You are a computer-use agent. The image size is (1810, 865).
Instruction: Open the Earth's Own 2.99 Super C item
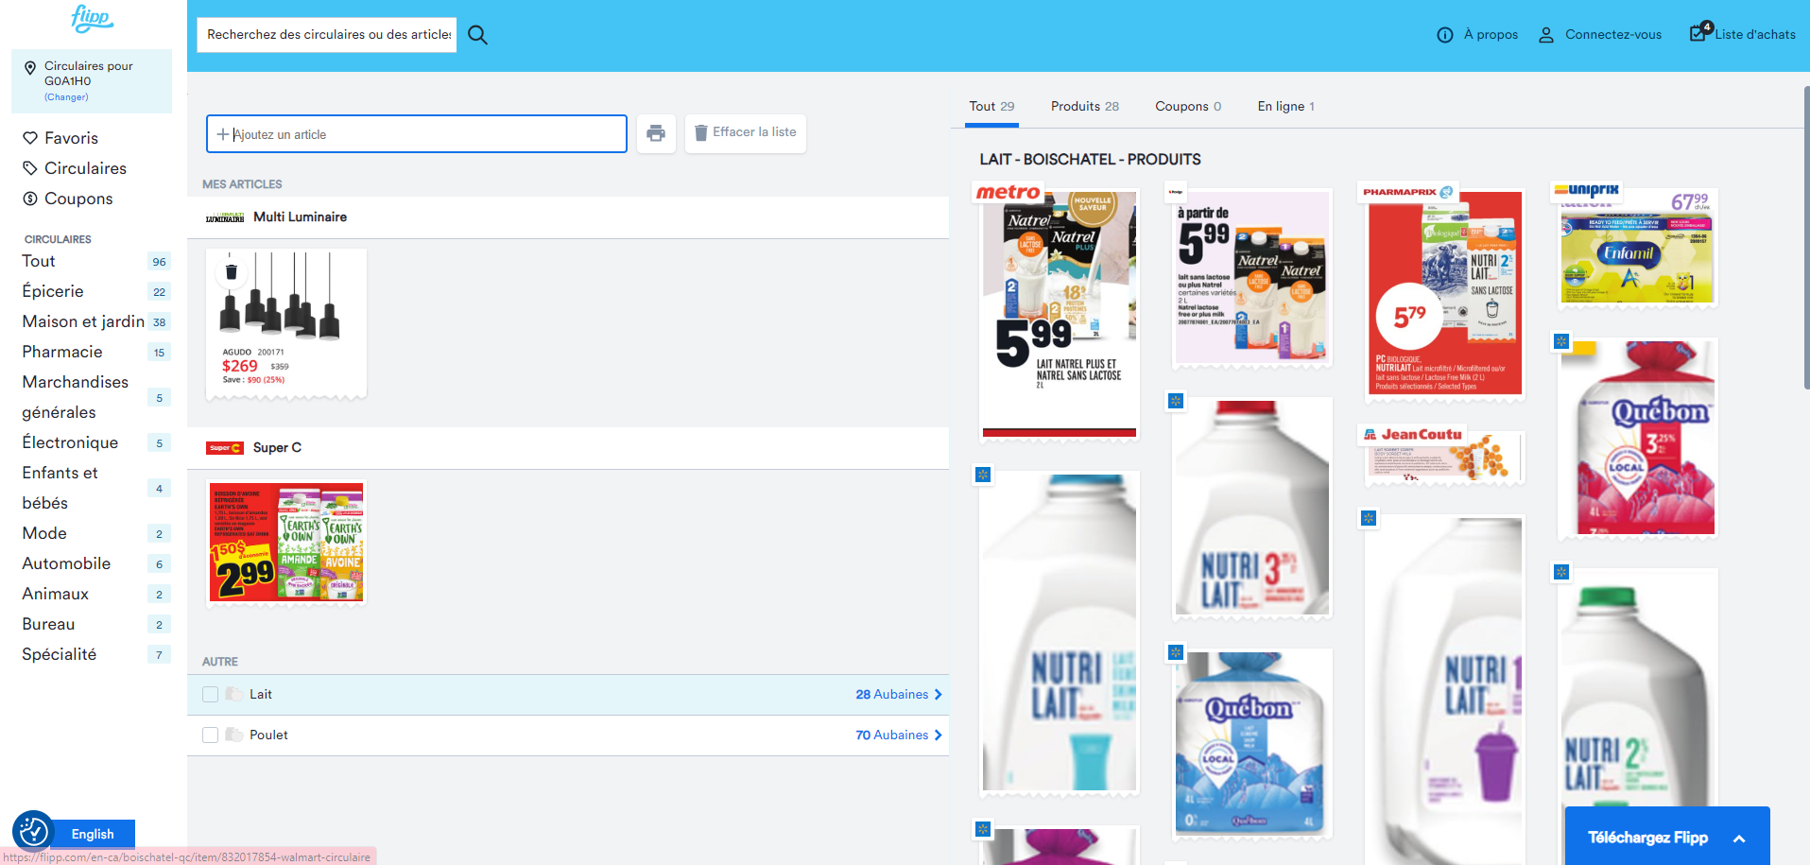pyautogui.click(x=286, y=543)
